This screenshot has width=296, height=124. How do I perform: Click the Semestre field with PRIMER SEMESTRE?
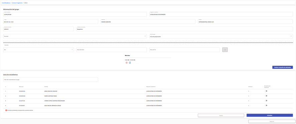click(x=148, y=21)
